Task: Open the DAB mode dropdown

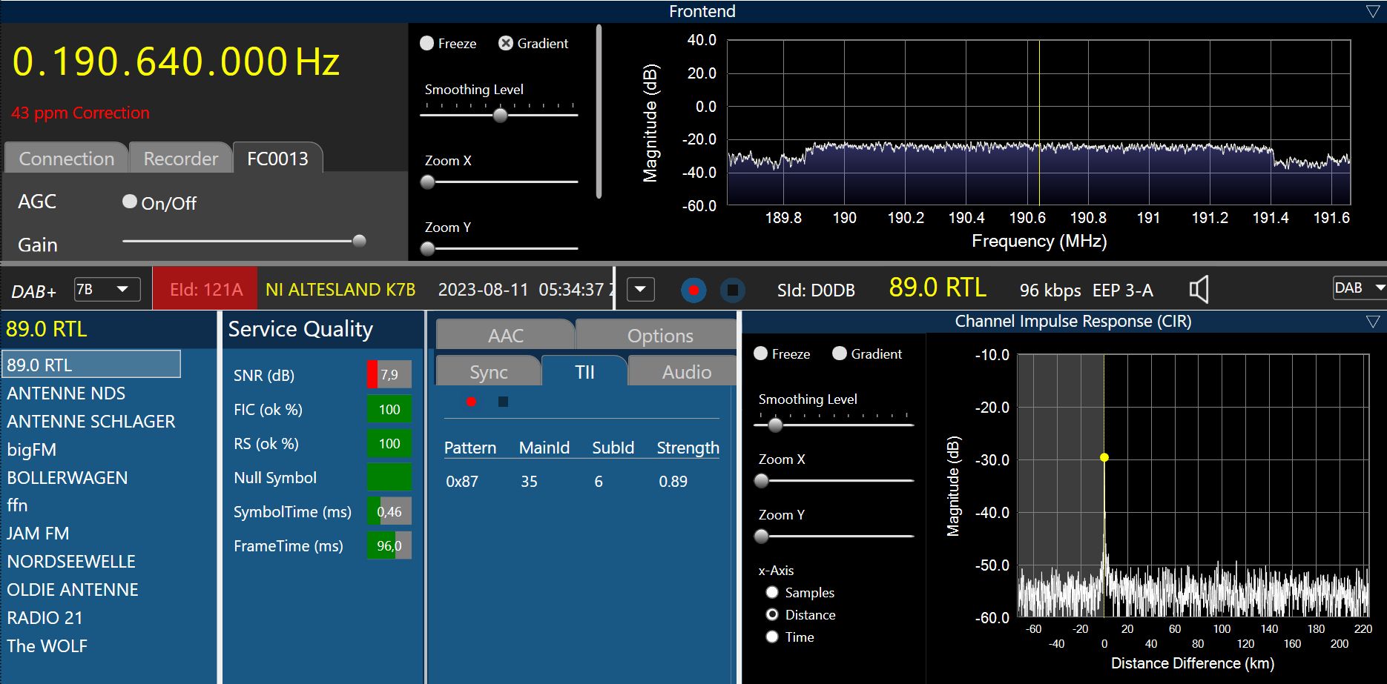Action: point(1359,288)
